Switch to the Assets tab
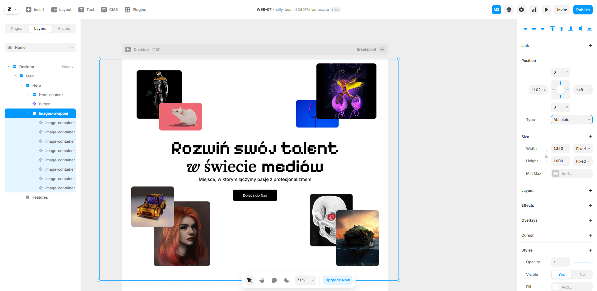The height and width of the screenshot is (291, 597). pos(64,29)
